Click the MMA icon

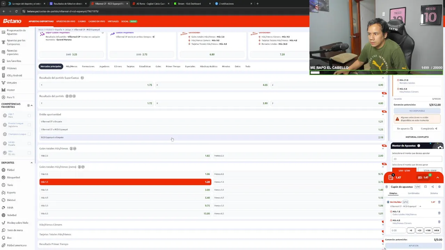pos(3,208)
